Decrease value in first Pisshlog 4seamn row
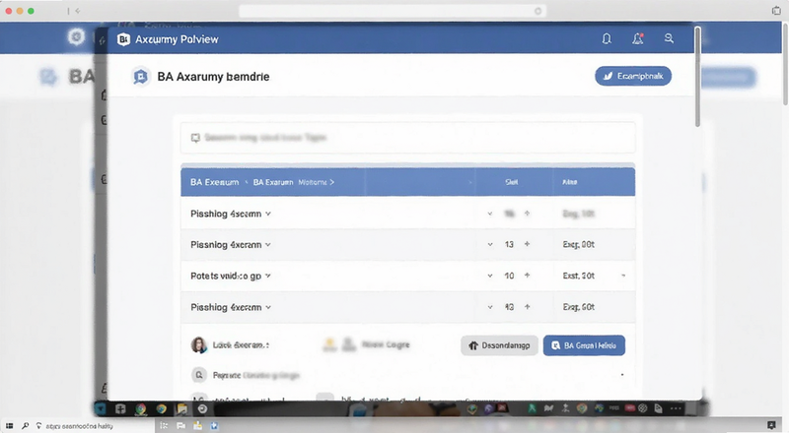 (x=489, y=214)
